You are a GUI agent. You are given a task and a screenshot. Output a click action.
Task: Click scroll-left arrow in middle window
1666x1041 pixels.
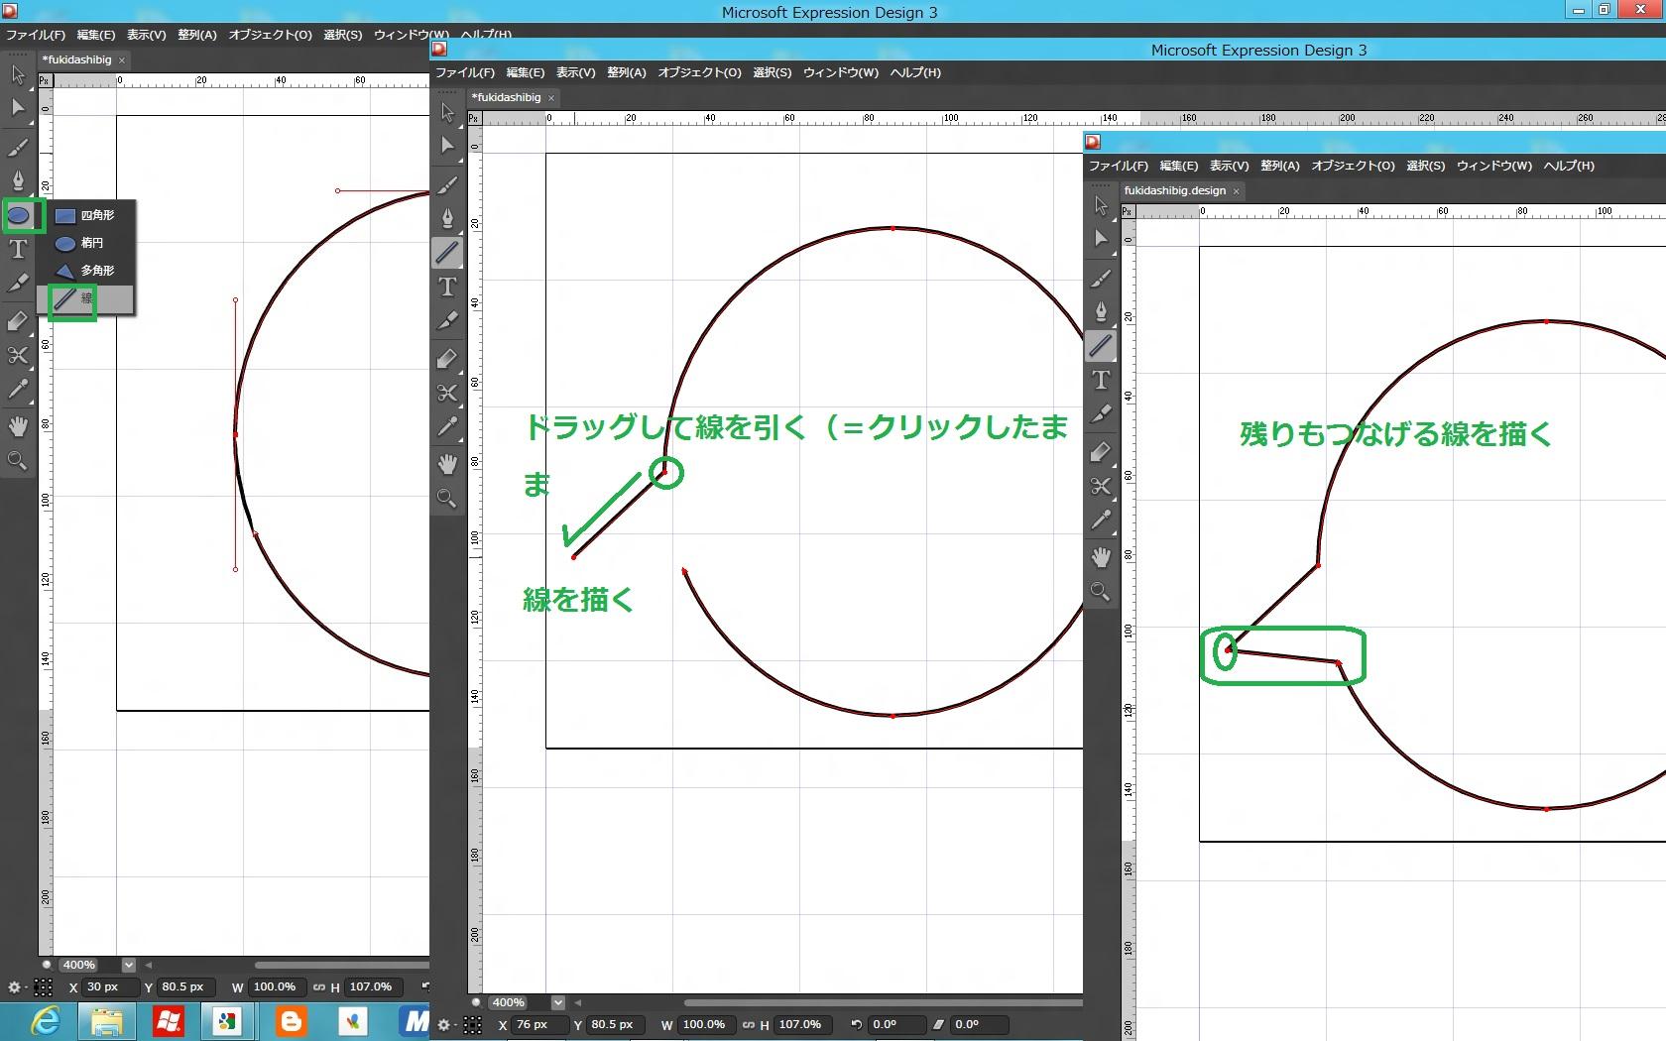578,1003
